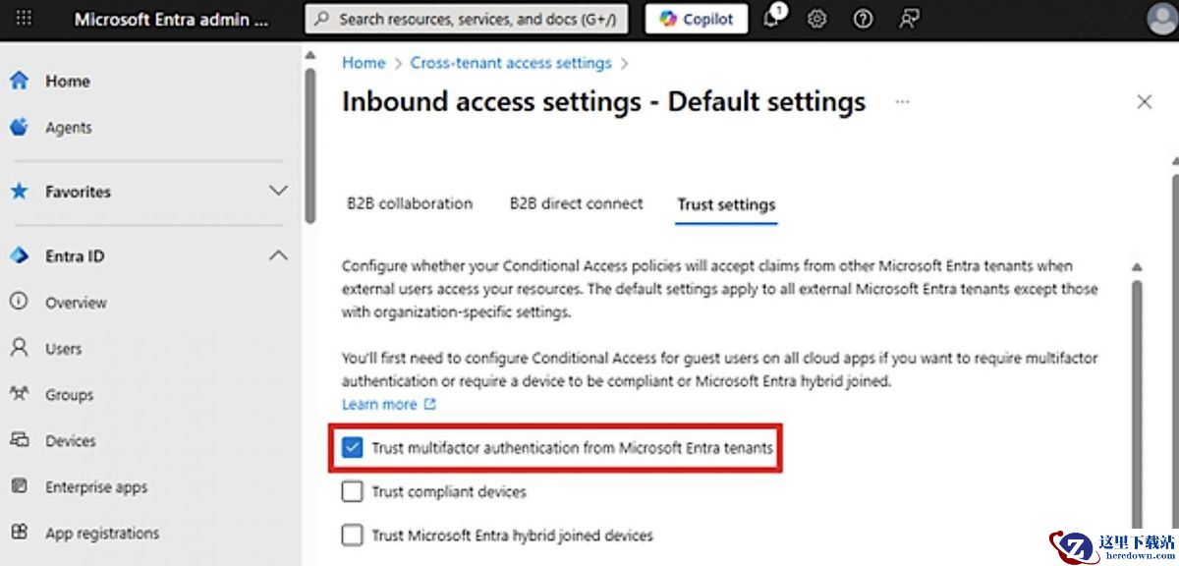This screenshot has height=566, width=1179.
Task: Click the feedback icon in header
Action: (911, 19)
